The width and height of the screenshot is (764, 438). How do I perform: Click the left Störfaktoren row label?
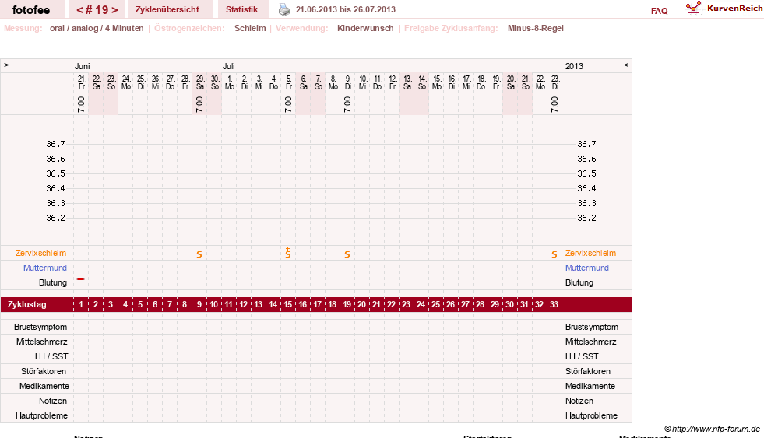click(44, 371)
